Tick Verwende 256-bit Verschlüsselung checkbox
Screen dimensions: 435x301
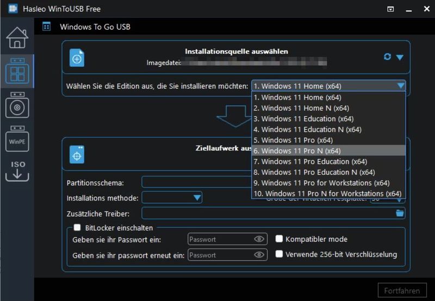pos(279,254)
